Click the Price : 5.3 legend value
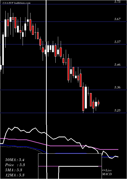Screen dimensions: 127x179 point(15,165)
